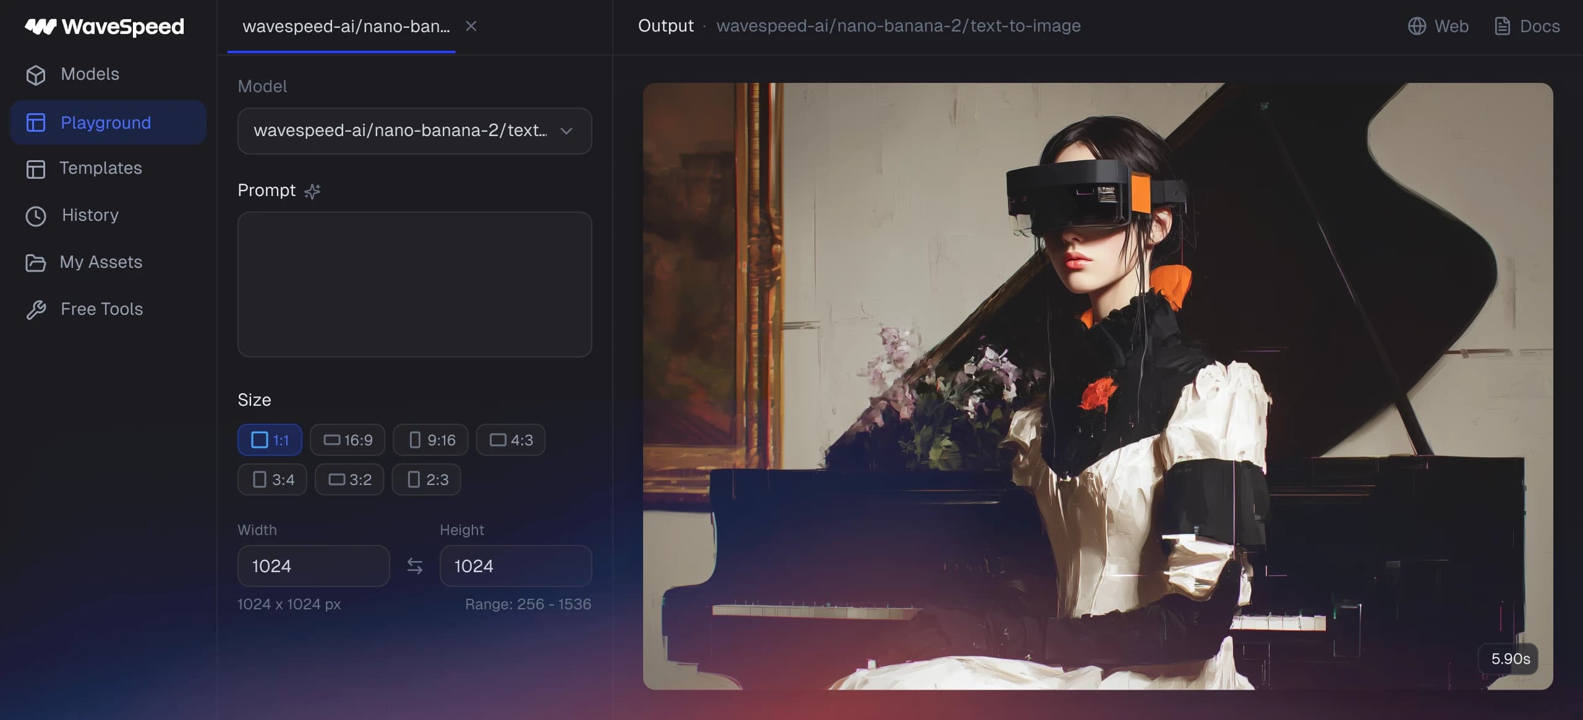Open History clock icon
Image resolution: width=1583 pixels, height=720 pixels.
tap(36, 216)
